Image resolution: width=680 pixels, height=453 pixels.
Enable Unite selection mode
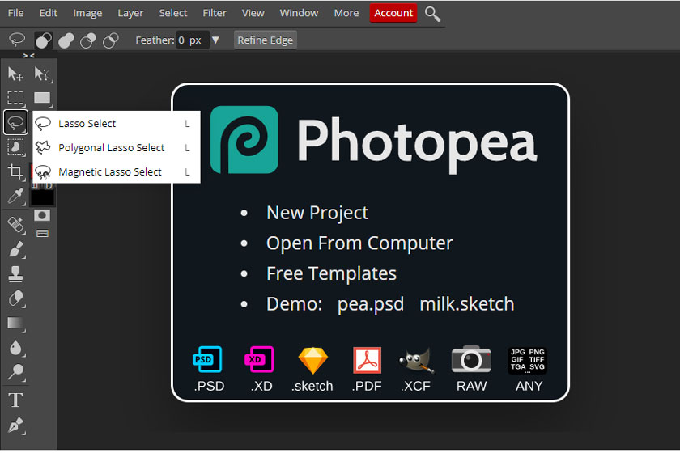66,40
